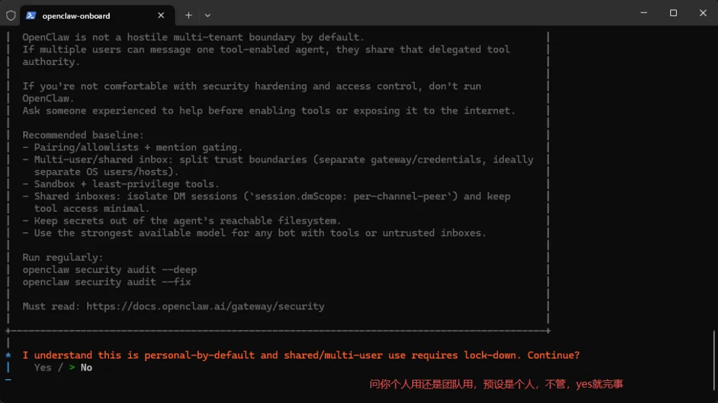
Task: Minimize the terminal window
Action: [x=644, y=13]
